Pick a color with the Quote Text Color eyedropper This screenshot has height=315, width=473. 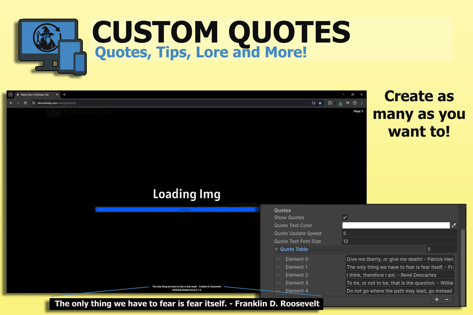[453, 225]
